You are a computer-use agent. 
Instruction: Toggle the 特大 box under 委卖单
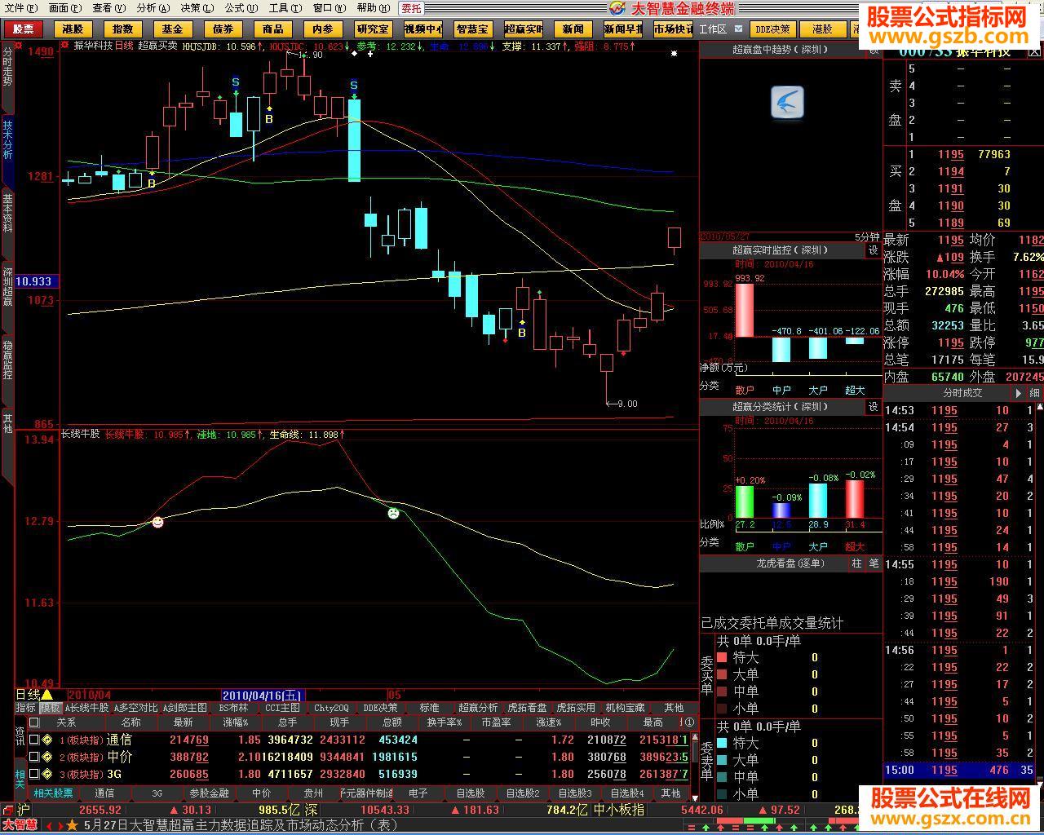722,743
